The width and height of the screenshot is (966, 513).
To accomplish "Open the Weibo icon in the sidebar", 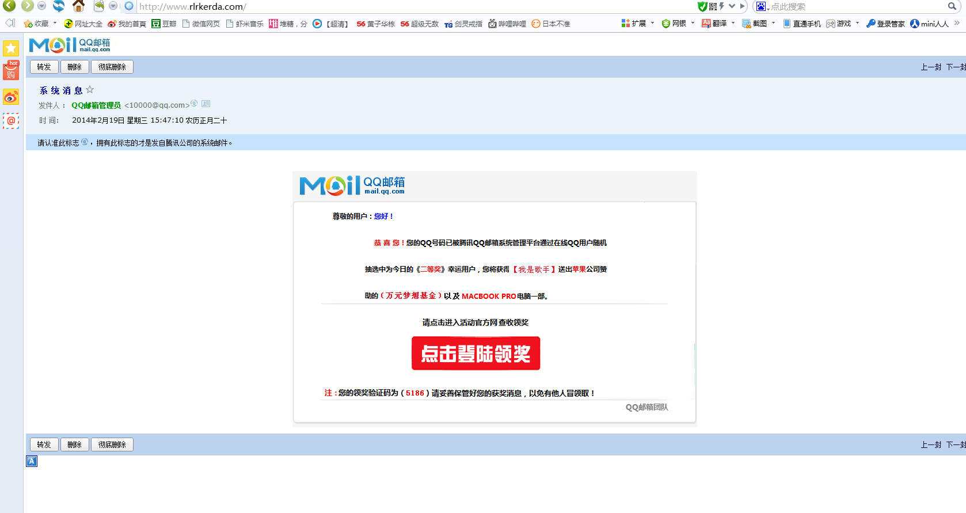I will click(11, 97).
